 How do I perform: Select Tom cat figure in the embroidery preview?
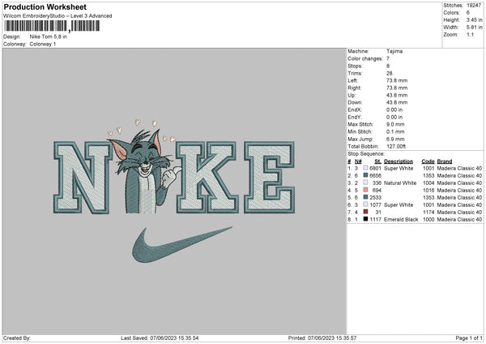(x=144, y=171)
